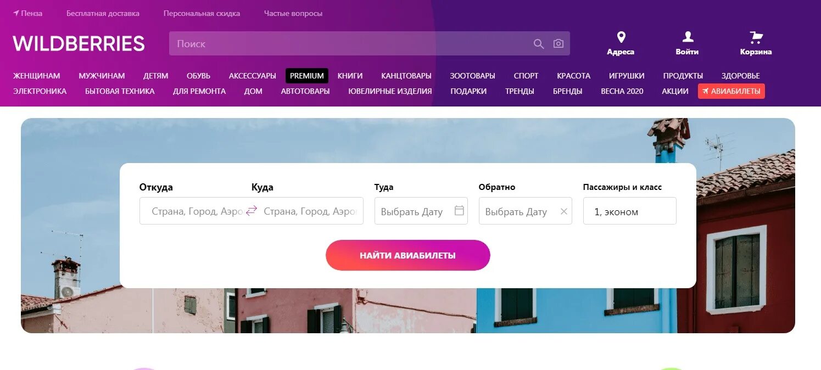The image size is (821, 370).
Task: Open the КРАСОТА category
Action: pyautogui.click(x=574, y=76)
